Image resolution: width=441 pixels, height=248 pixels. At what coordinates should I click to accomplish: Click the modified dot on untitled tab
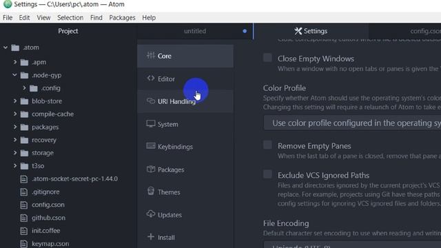[x=245, y=31]
